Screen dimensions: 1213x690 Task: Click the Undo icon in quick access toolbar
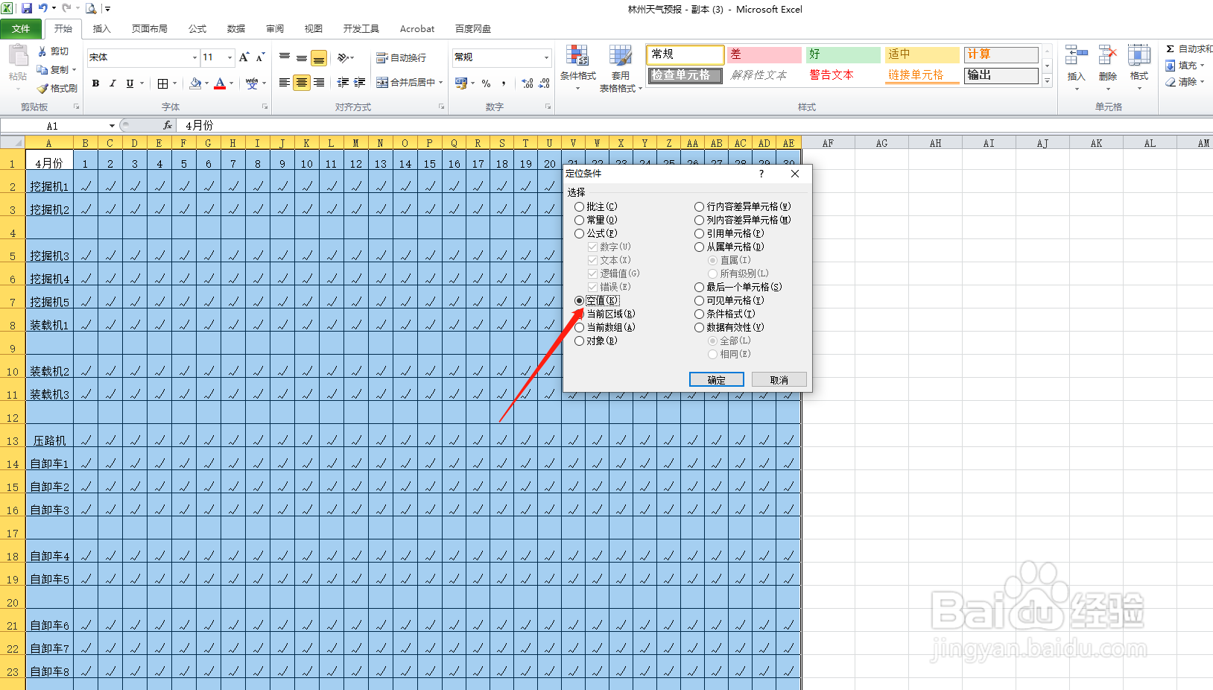tap(43, 8)
